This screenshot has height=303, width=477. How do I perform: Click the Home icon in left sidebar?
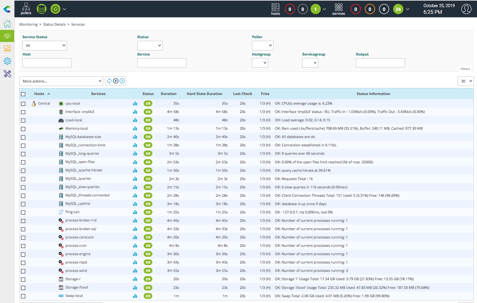[7, 24]
